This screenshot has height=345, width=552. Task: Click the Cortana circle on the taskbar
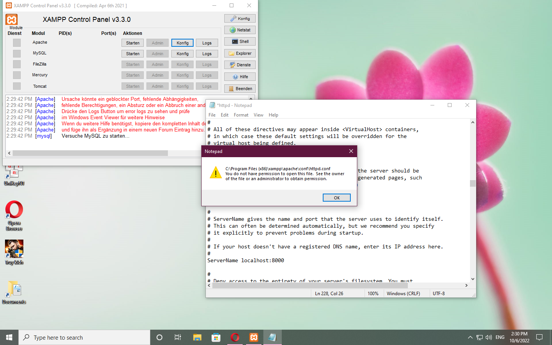tap(159, 337)
